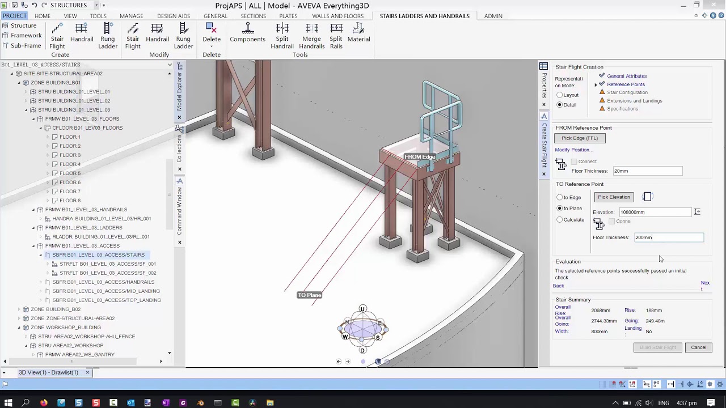
Task: Close the 3D View(1) - Drawlist(1) tab
Action: point(87,372)
